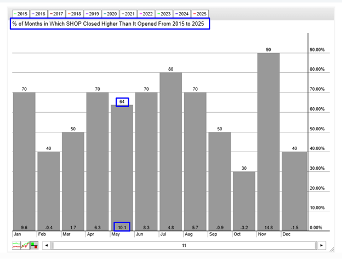Image resolution: width=342 pixels, height=260 pixels.
Task: Click the Oct month axis label
Action: pos(237,234)
